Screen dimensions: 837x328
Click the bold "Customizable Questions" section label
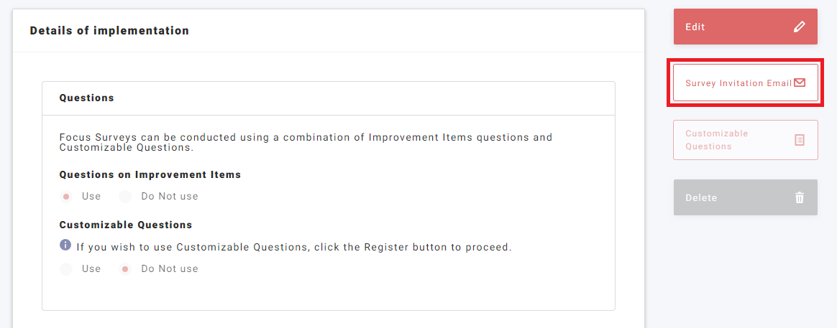point(125,225)
